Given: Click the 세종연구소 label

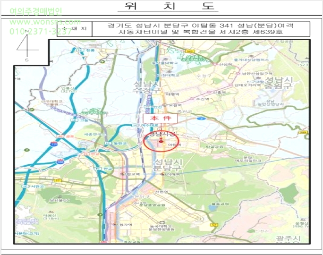Looking at the screenshot, I should [94, 135].
